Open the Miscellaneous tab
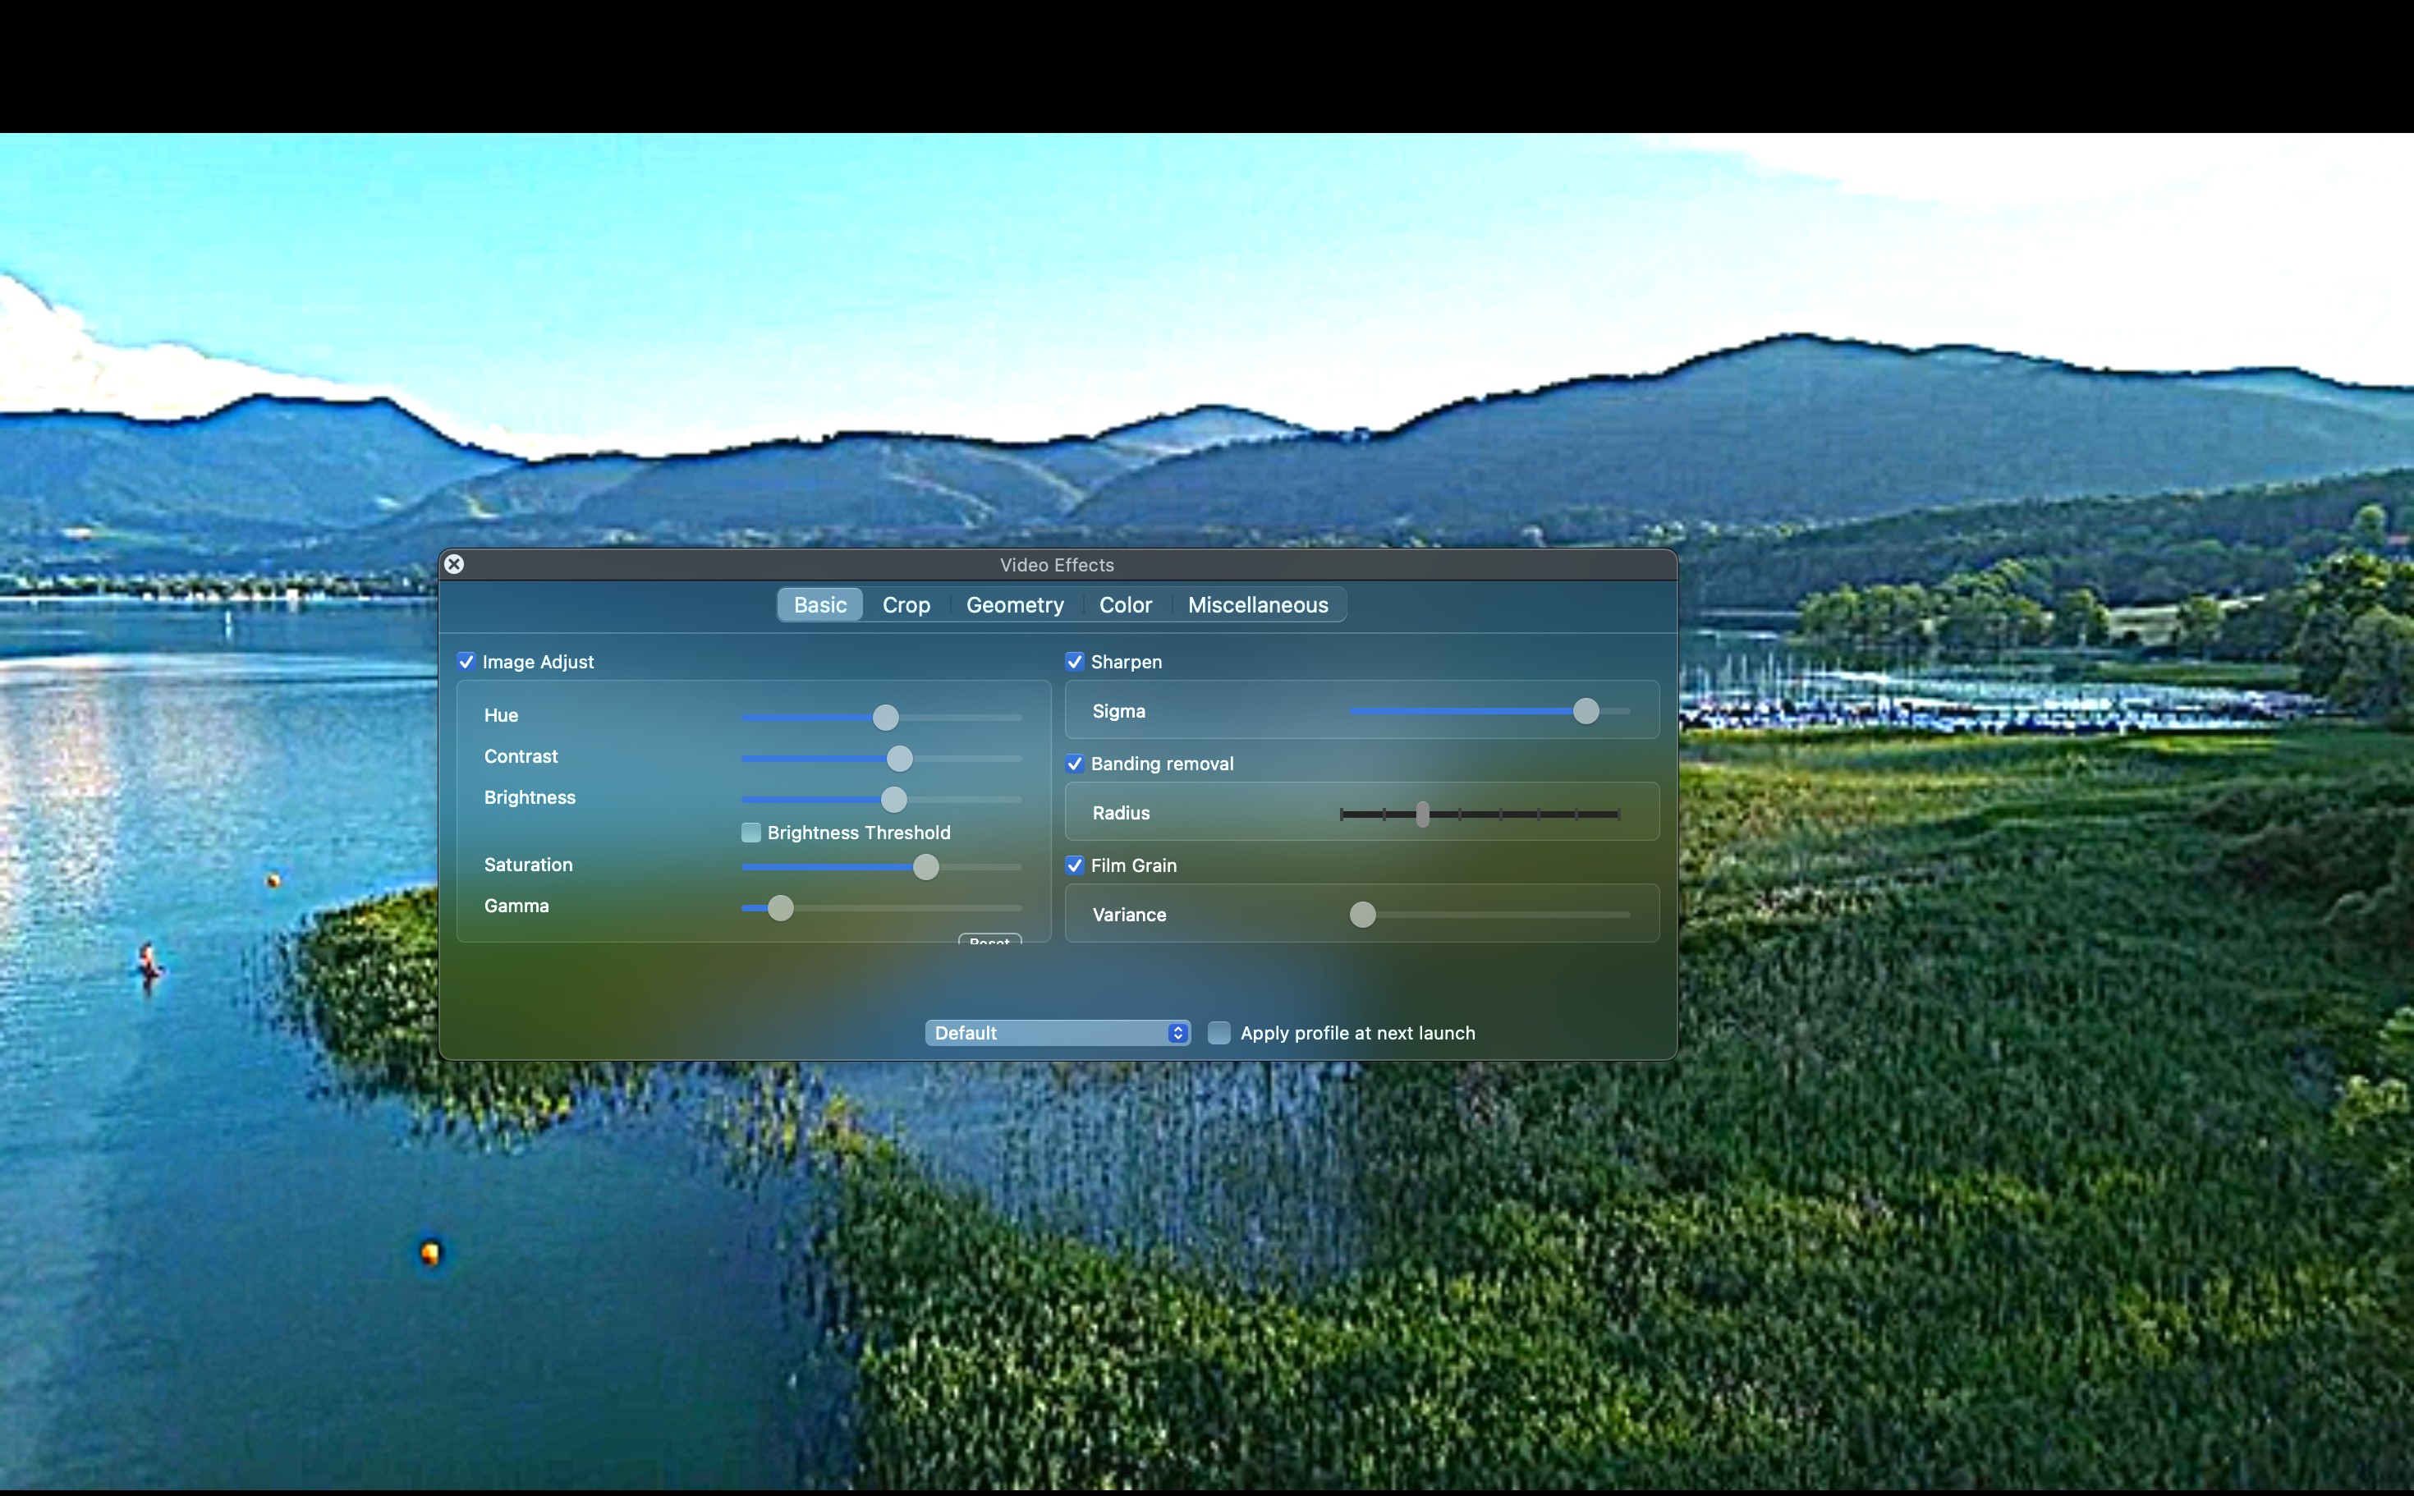 (x=1259, y=604)
